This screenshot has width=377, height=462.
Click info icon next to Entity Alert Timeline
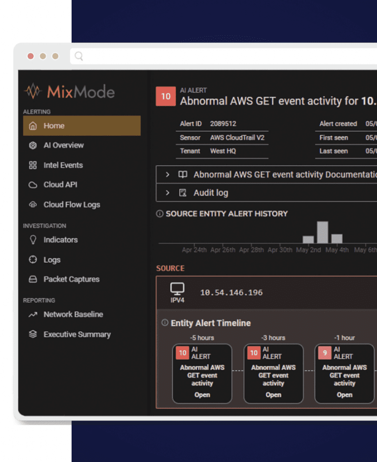[x=165, y=323]
